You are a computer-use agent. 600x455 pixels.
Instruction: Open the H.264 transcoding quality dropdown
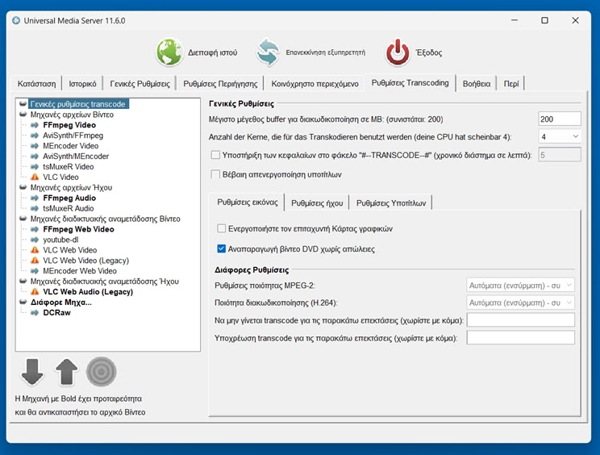click(x=520, y=303)
